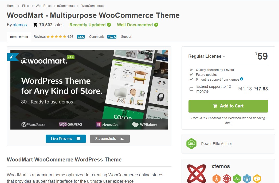Click the image icon in Screenshots button
The width and height of the screenshot is (279, 183).
click(x=122, y=139)
